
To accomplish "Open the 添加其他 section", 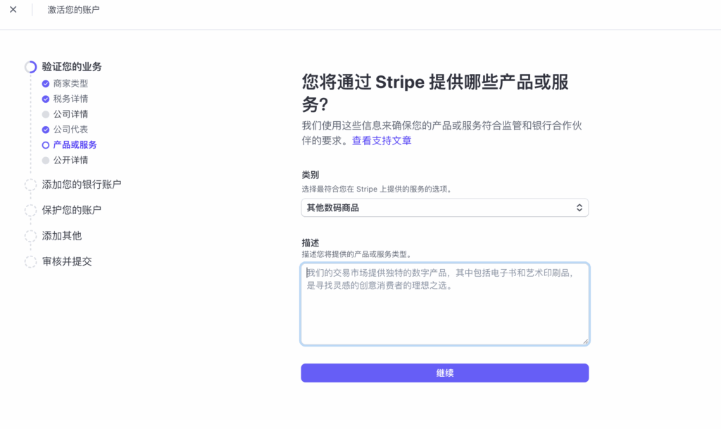I will coord(62,236).
